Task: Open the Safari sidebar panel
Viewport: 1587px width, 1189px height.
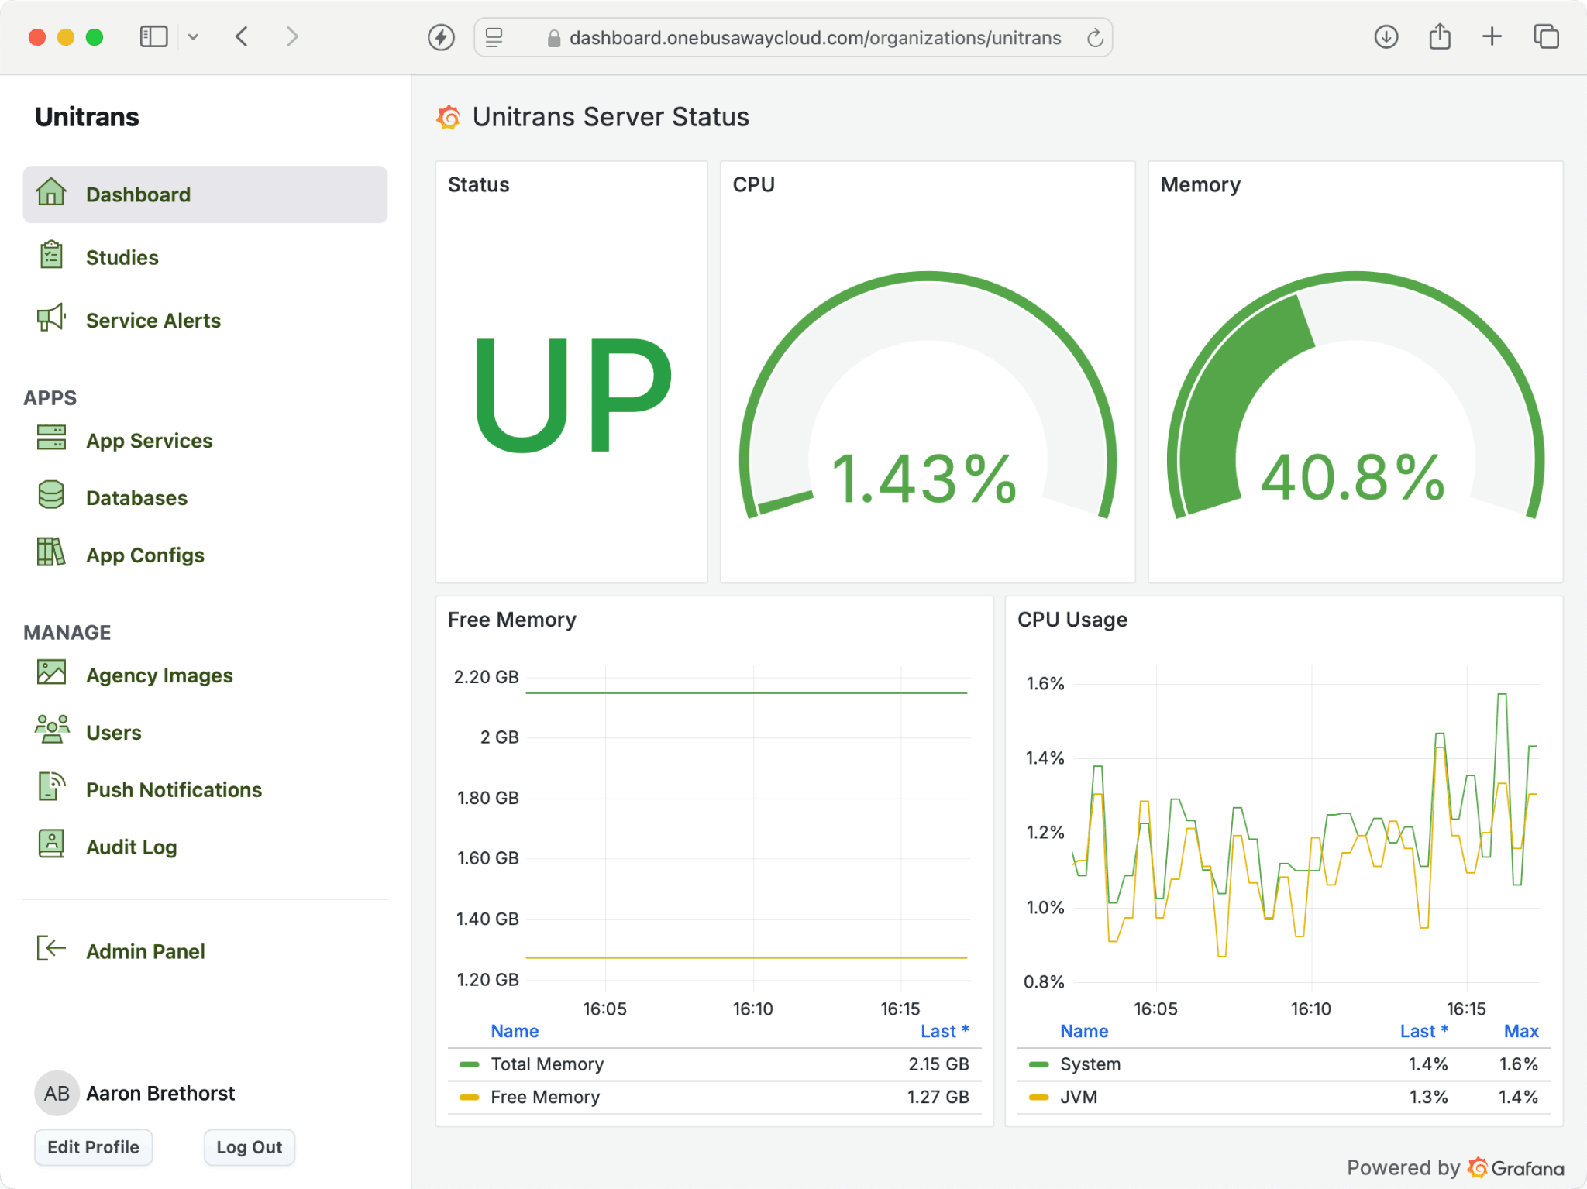Action: tap(153, 36)
